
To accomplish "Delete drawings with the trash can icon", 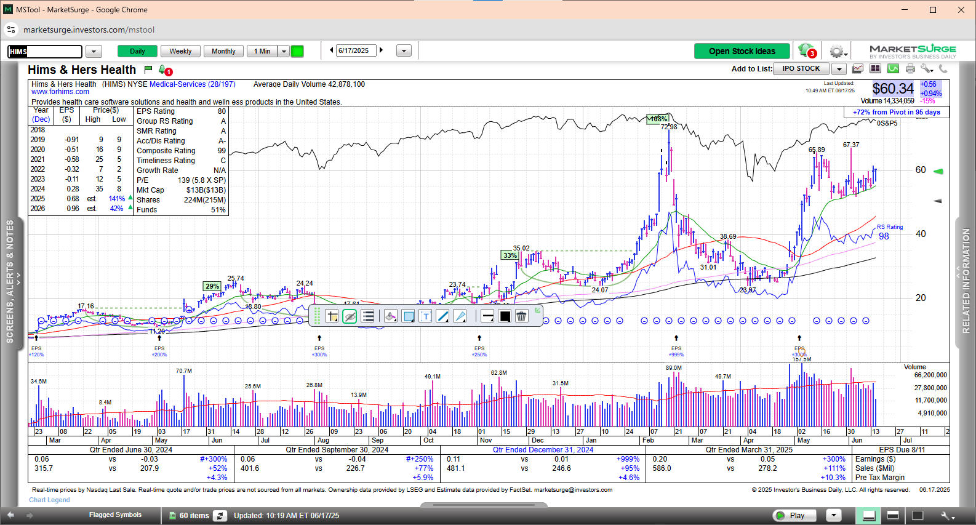I will point(521,316).
